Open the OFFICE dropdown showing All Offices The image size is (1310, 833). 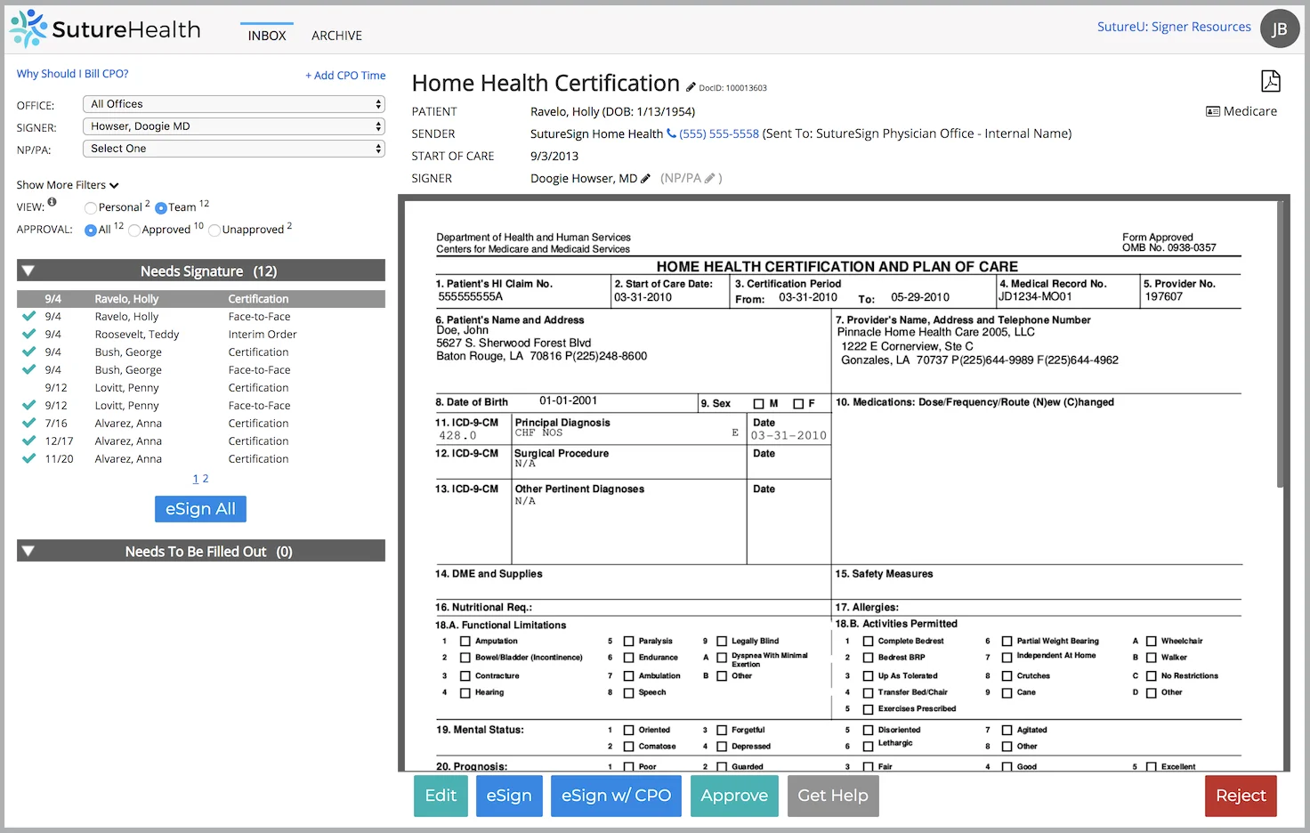coord(233,104)
